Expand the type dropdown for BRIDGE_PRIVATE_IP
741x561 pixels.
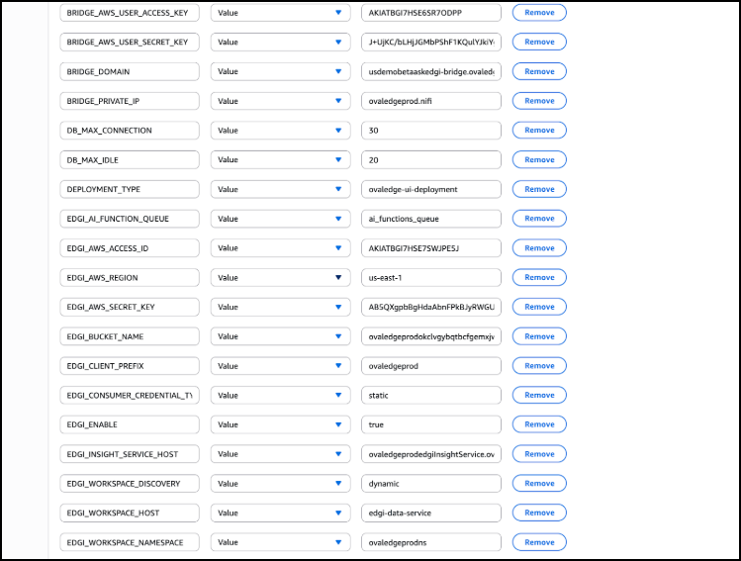coord(279,101)
